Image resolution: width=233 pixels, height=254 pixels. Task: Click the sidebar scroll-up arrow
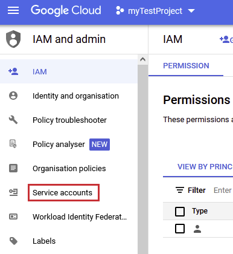tap(143, 59)
